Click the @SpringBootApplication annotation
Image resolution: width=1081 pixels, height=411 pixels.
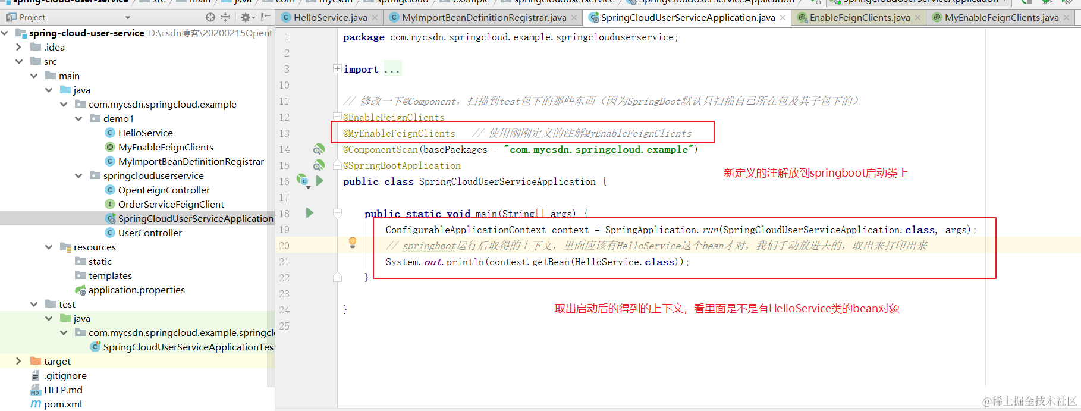point(402,165)
